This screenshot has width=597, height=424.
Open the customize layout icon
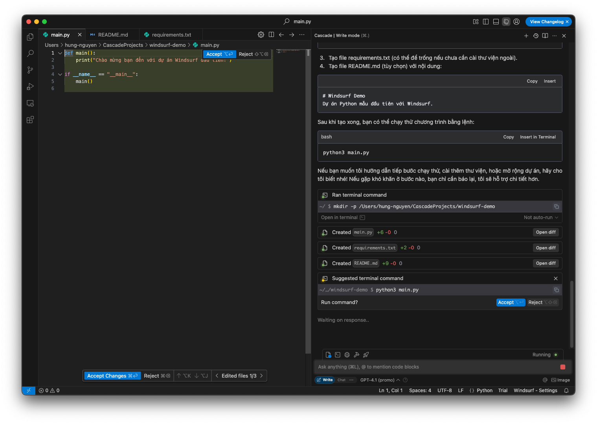476,22
